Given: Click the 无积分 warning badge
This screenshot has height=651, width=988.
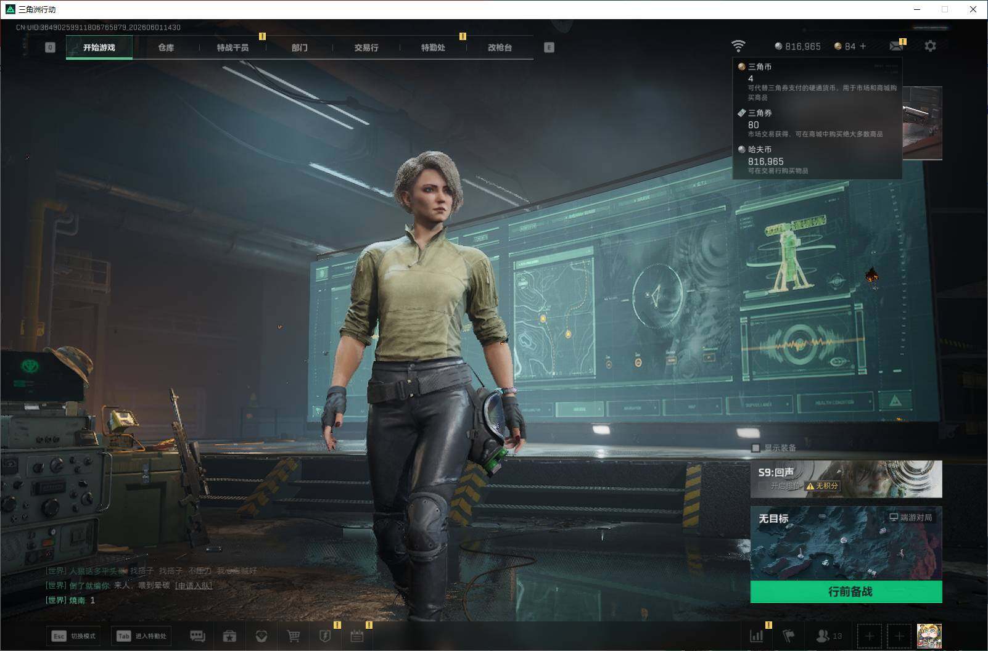Looking at the screenshot, I should 823,486.
